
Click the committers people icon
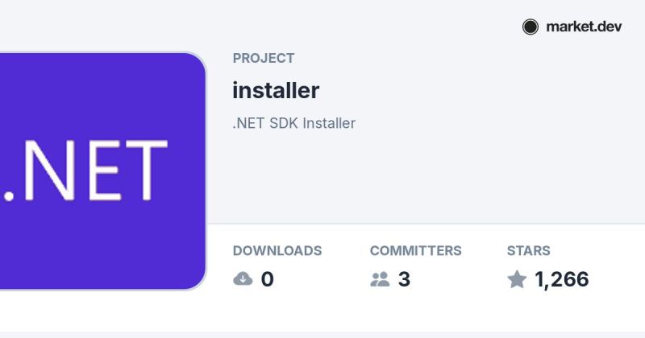[x=380, y=279]
